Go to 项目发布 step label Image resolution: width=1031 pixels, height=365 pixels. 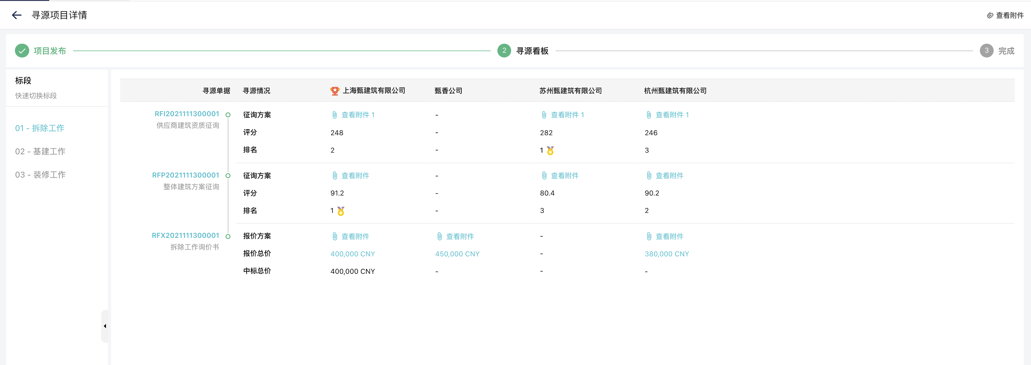click(50, 51)
